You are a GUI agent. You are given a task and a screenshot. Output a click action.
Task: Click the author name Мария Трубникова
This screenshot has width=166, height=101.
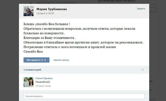(52, 9)
